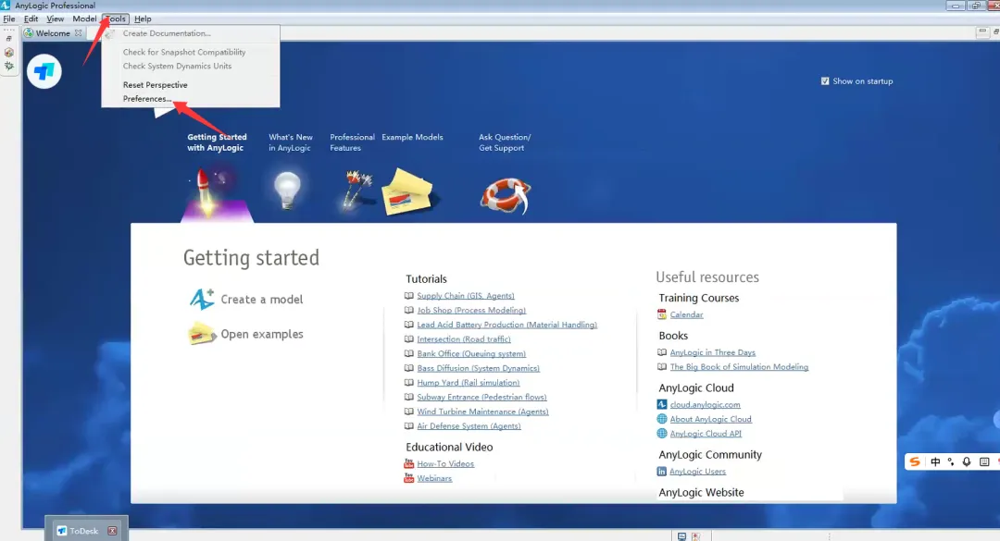
Task: Open Intersection (Road traffic) tutorial
Action: click(x=464, y=339)
